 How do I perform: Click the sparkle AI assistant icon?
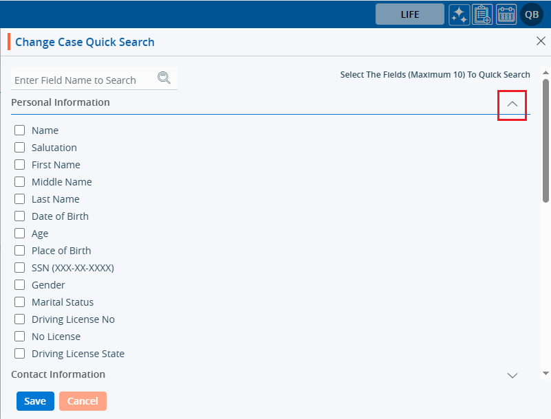[x=460, y=14]
